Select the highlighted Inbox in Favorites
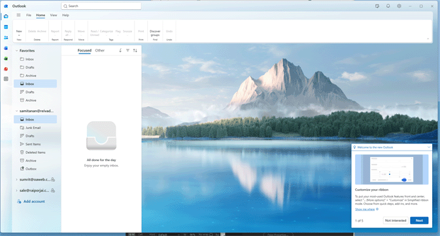Screen dimensions: 440x236 tap(35, 83)
